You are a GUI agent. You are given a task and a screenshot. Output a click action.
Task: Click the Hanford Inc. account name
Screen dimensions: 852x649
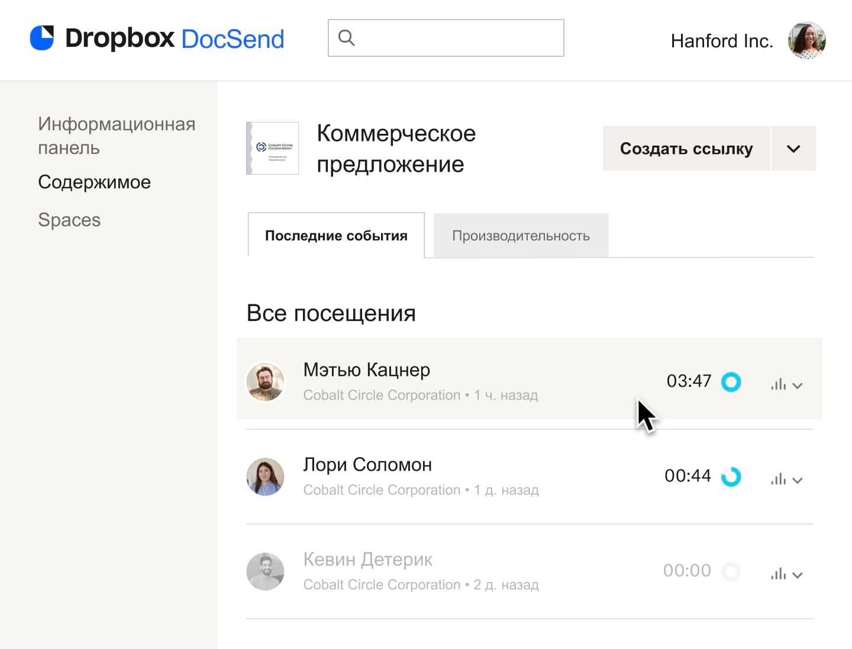pyautogui.click(x=722, y=41)
